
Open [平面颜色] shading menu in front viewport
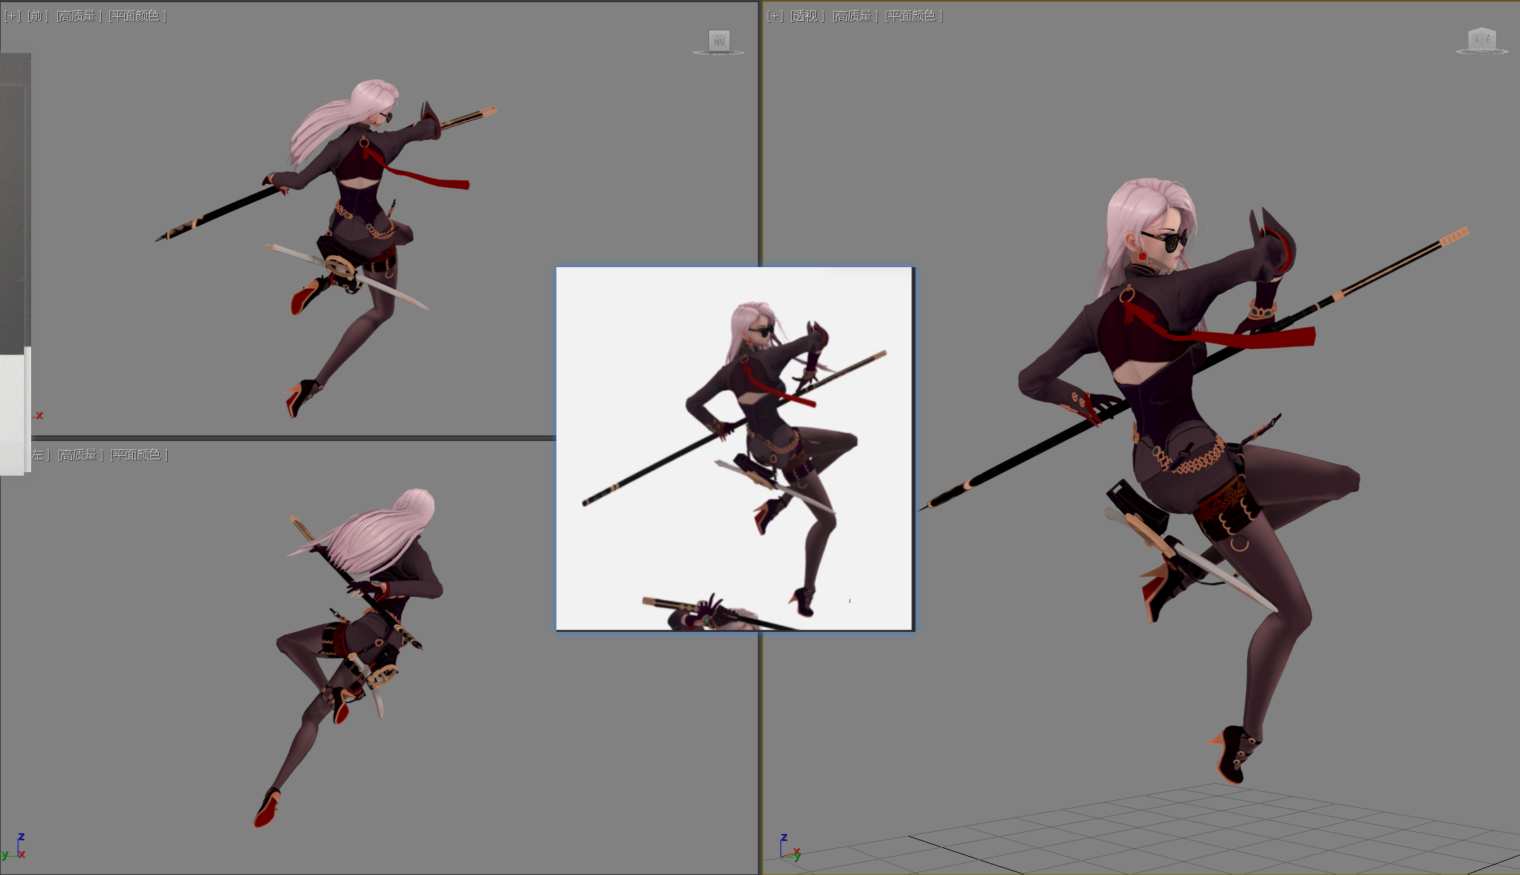[x=137, y=16]
